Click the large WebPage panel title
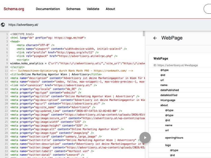The height and width of the screenshot is (158, 211). click(x=172, y=38)
